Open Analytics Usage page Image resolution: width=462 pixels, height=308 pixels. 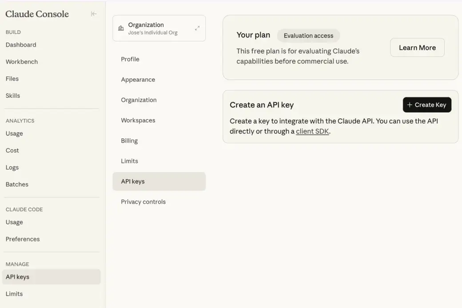pos(14,133)
